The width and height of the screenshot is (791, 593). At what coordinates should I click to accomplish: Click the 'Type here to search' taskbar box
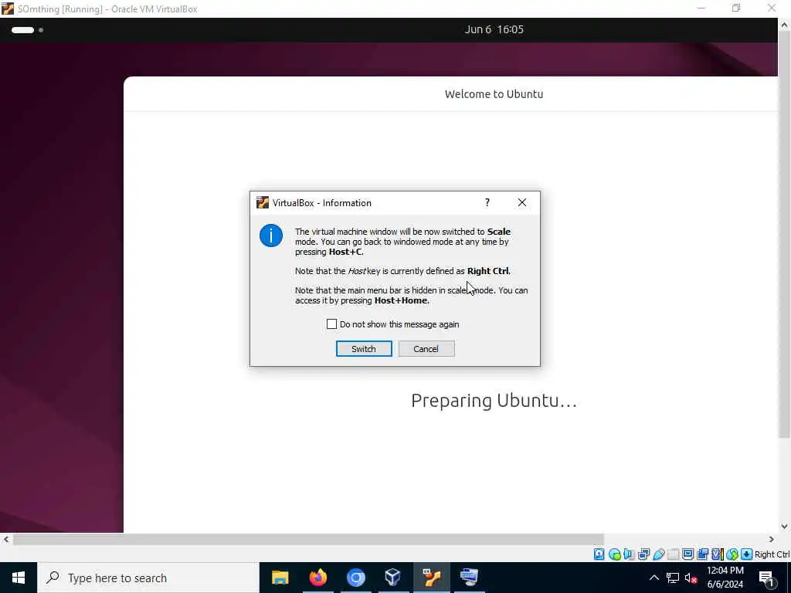pyautogui.click(x=148, y=578)
